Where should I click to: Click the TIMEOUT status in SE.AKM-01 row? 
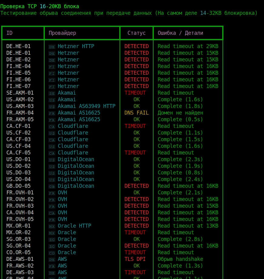(135, 93)
